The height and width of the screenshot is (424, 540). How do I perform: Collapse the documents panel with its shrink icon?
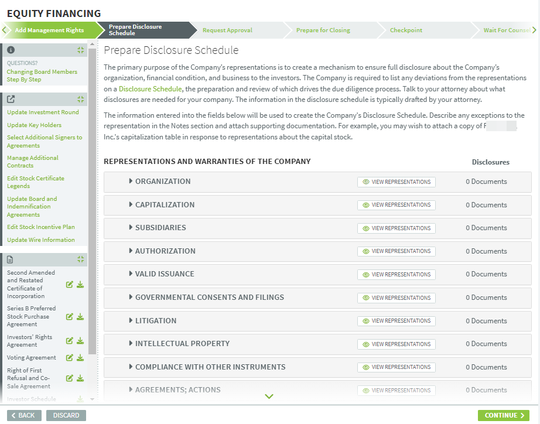pyautogui.click(x=80, y=259)
